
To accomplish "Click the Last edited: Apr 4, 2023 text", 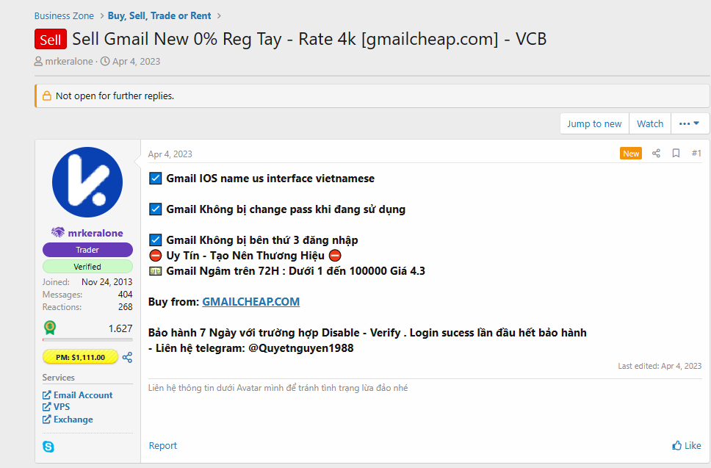I will pyautogui.click(x=660, y=366).
